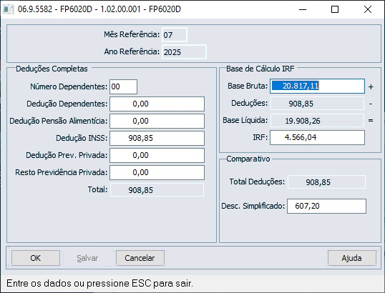
Task: Close the FP6020D window
Action: pyautogui.click(x=368, y=9)
